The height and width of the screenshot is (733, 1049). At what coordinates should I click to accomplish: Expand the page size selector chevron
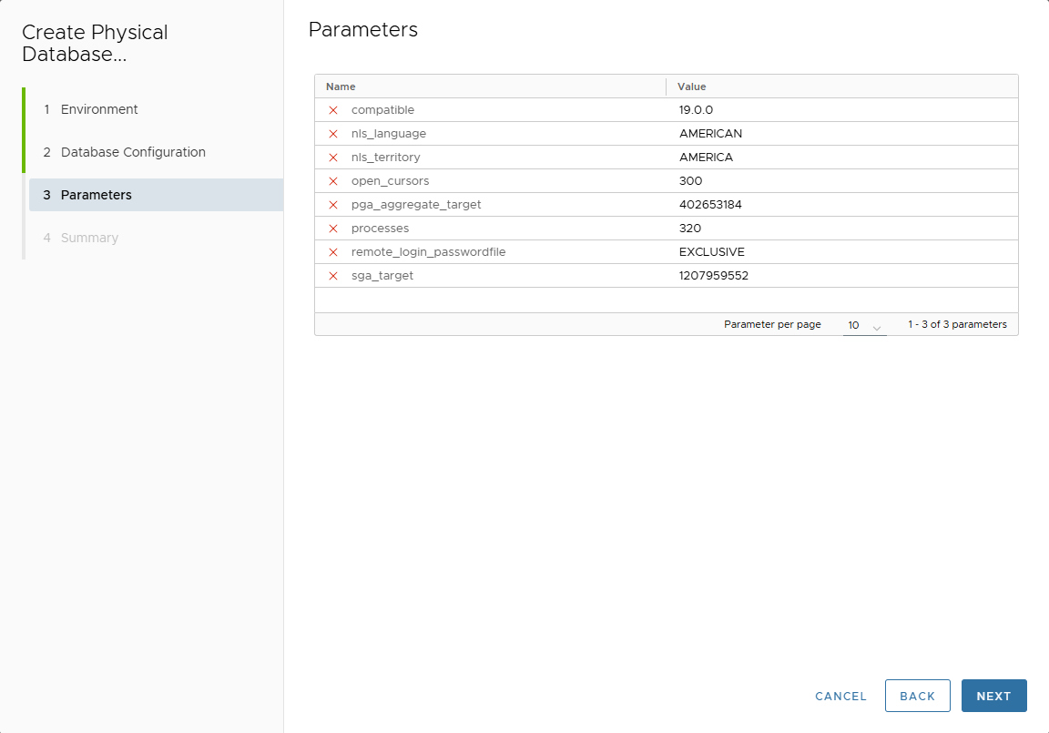[x=876, y=324]
